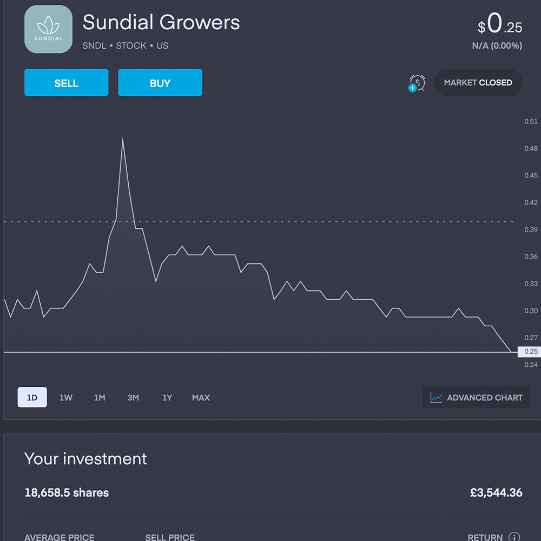Switch chart to 1Y range

167,398
